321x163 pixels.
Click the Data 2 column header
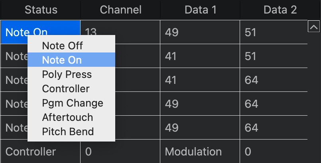(280, 10)
